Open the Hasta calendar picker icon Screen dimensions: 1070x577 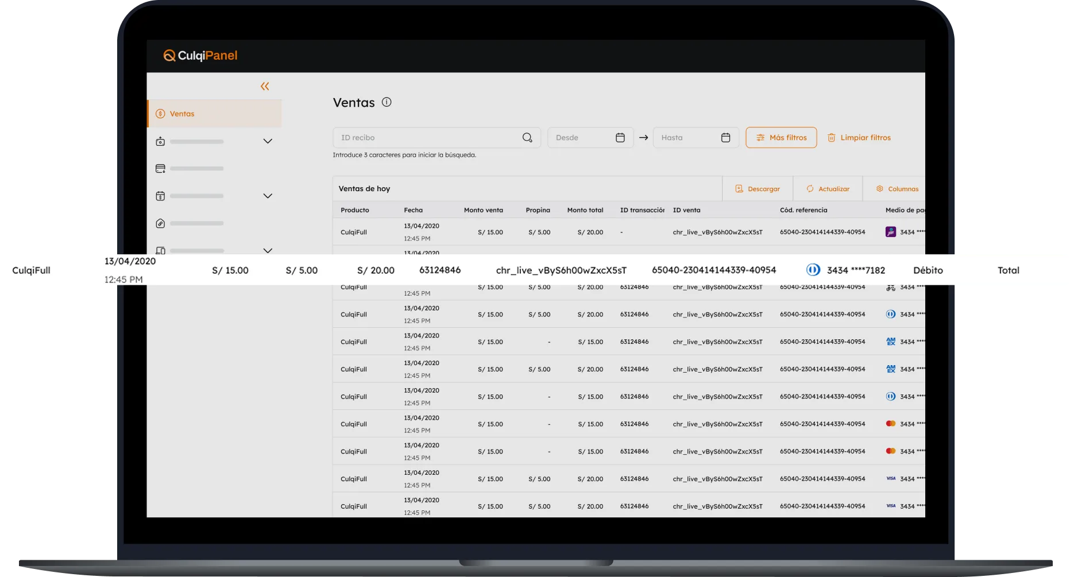point(725,138)
